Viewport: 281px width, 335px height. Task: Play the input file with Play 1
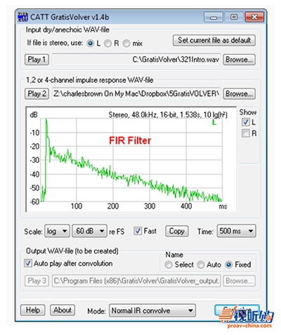tap(37, 60)
